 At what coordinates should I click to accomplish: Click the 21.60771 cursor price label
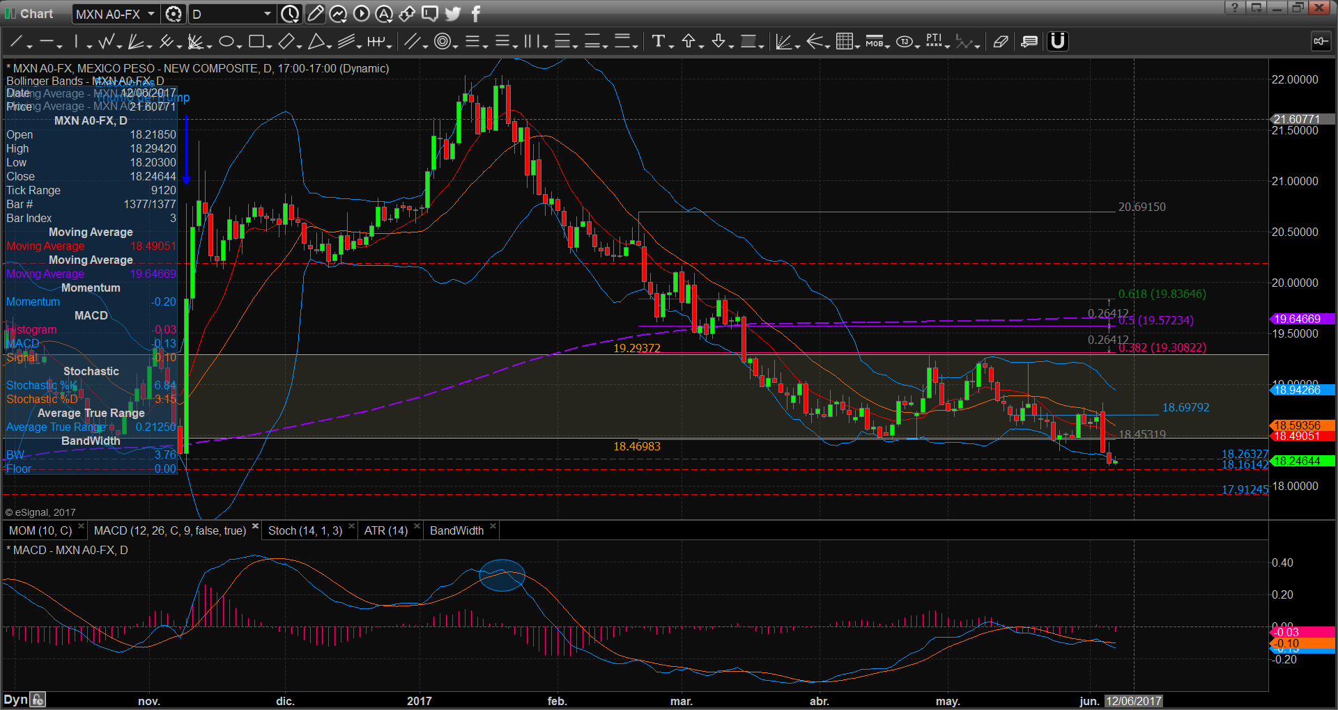point(1302,119)
